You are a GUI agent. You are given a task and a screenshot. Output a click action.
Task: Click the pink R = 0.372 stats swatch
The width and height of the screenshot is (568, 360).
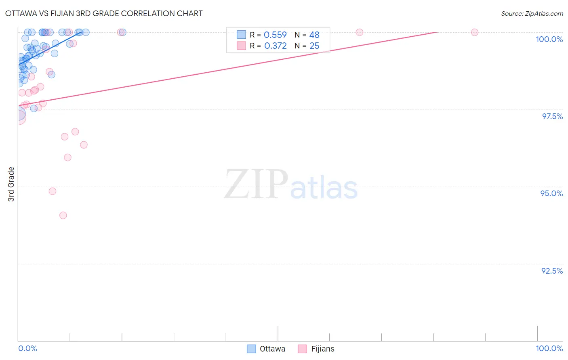point(241,46)
